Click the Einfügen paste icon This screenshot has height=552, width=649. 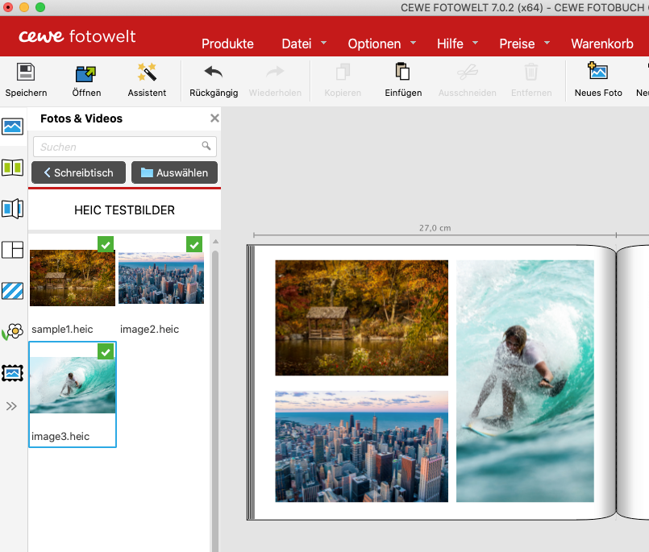point(403,73)
